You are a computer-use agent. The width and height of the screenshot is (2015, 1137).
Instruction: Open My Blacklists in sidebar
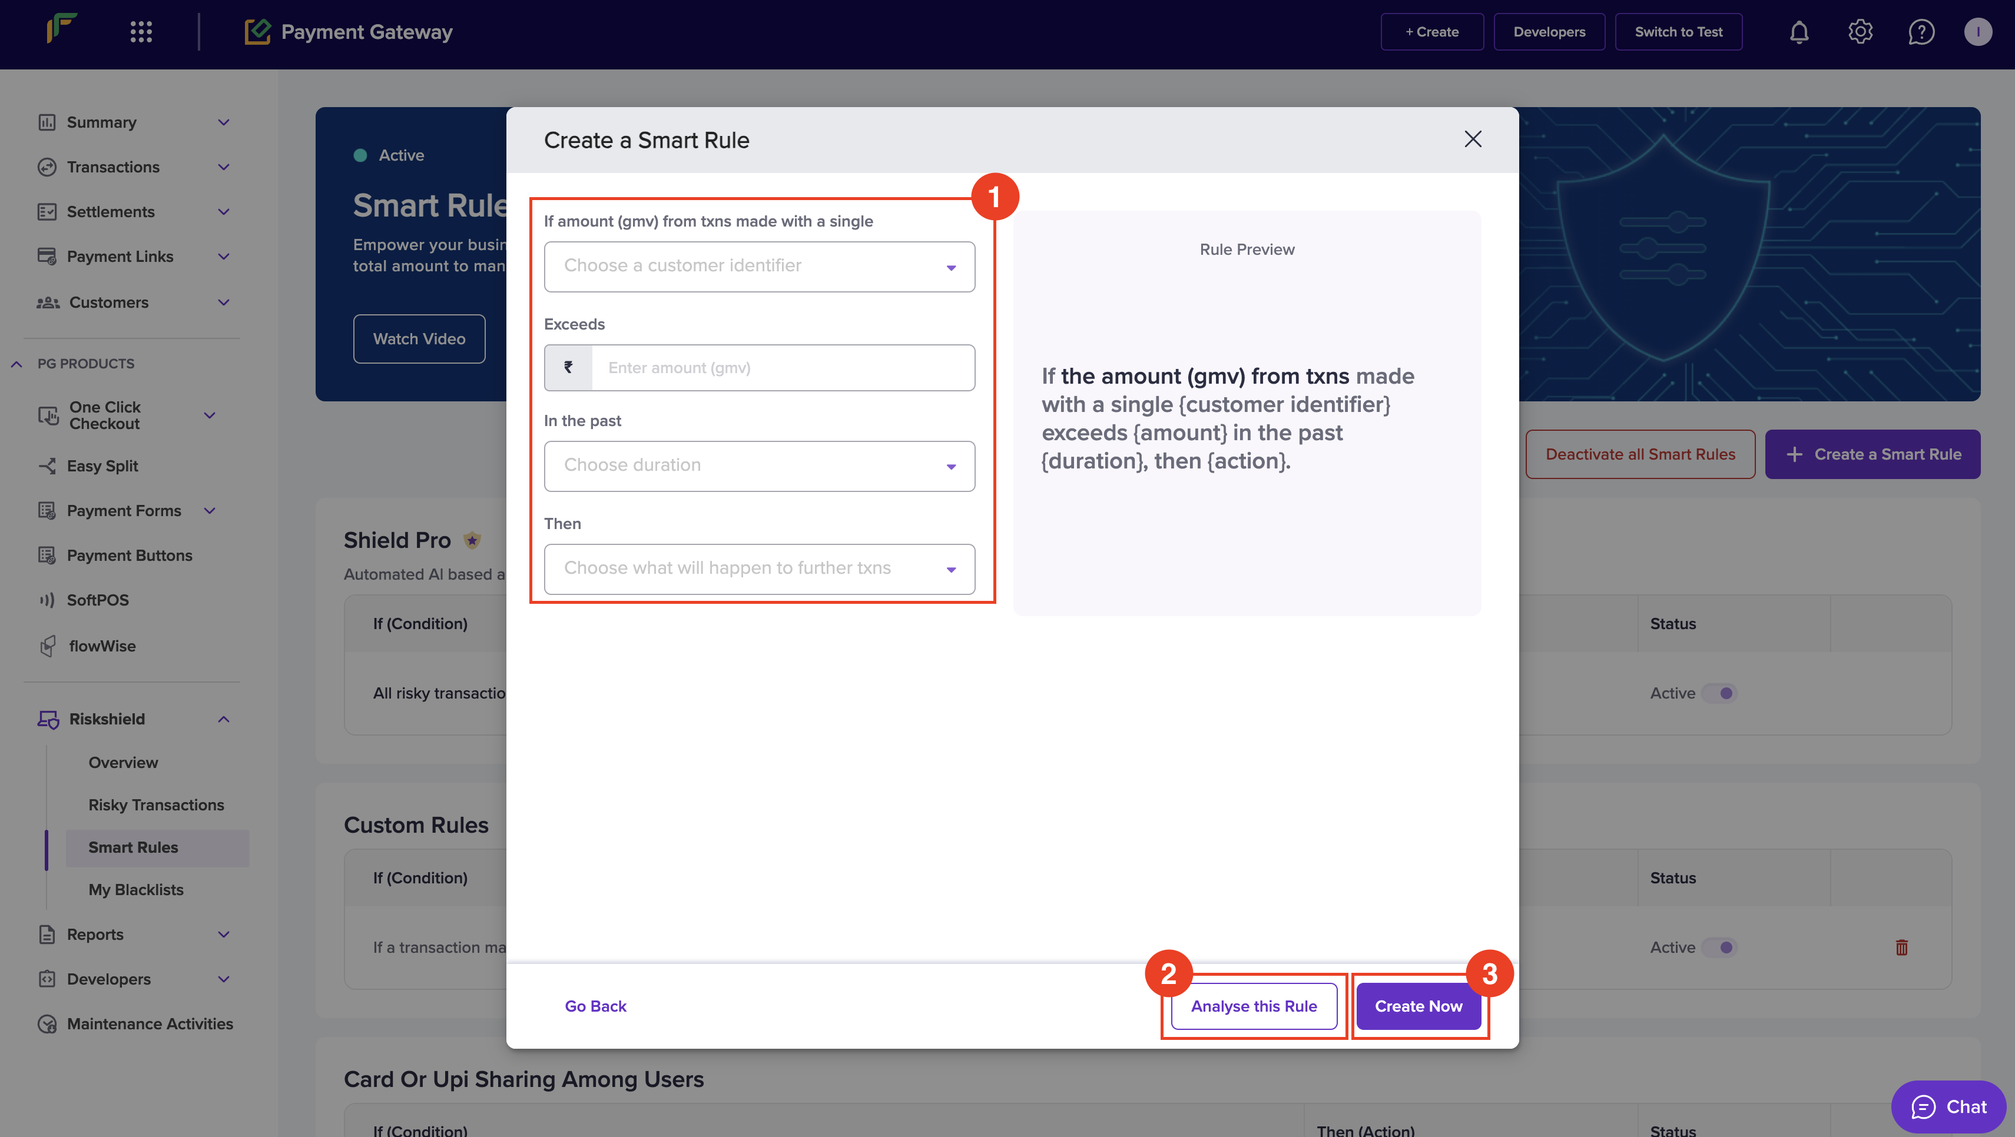coord(135,890)
